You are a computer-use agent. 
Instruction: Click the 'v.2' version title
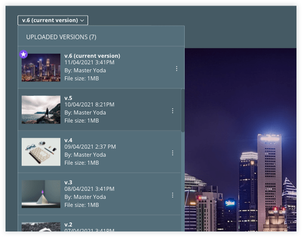[68, 224]
